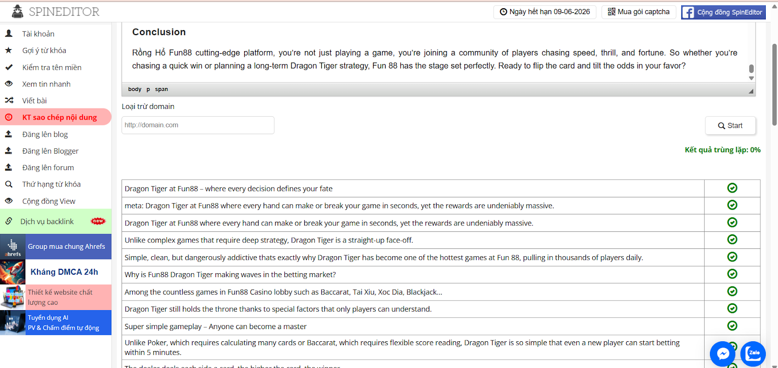Click the upload icon beside Đăng lên blog
The width and height of the screenshot is (778, 368).
[x=9, y=134]
